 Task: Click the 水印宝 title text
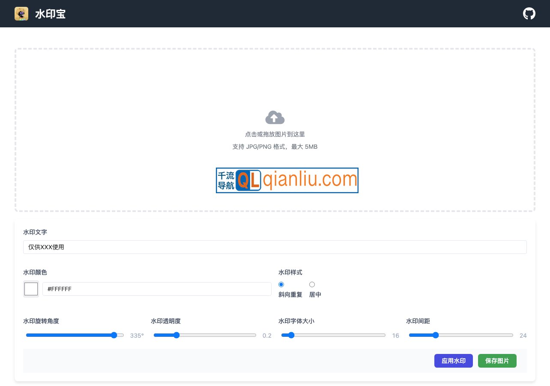pyautogui.click(x=50, y=14)
